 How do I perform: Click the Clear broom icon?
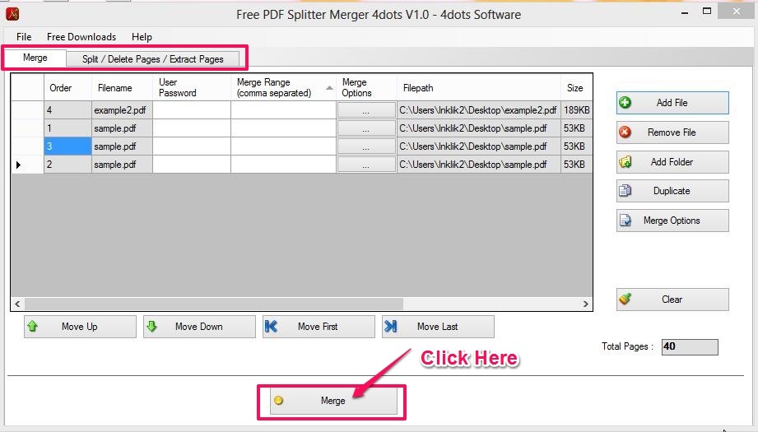point(625,300)
